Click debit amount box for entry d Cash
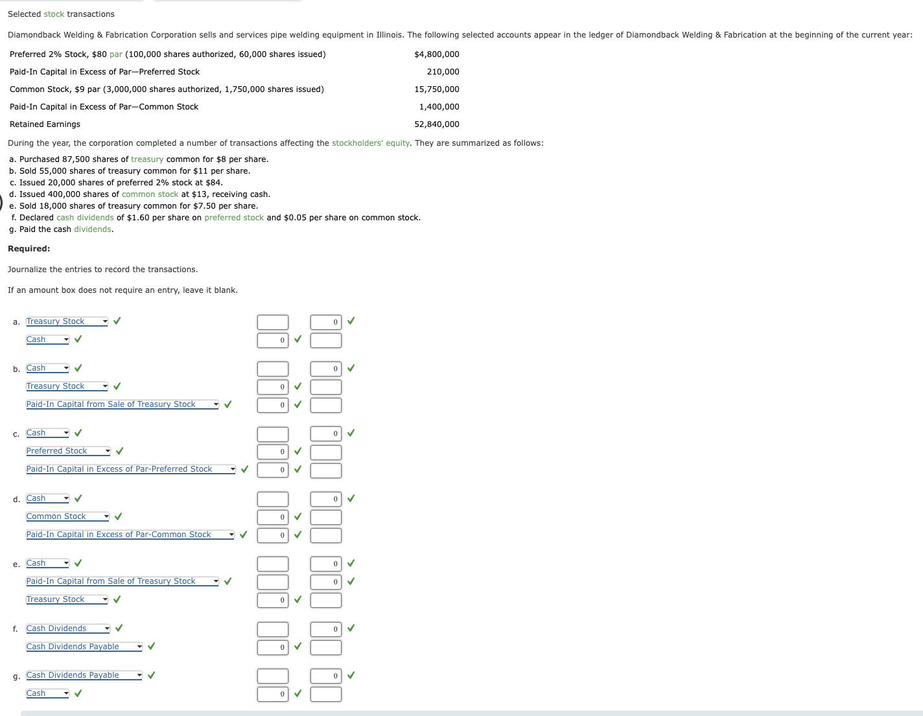The width and height of the screenshot is (923, 716). pyautogui.click(x=273, y=499)
